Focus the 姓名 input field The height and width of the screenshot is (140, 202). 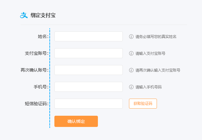(89, 36)
